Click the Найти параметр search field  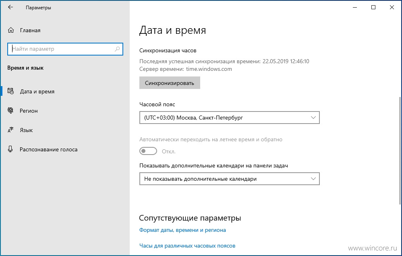(x=65, y=49)
